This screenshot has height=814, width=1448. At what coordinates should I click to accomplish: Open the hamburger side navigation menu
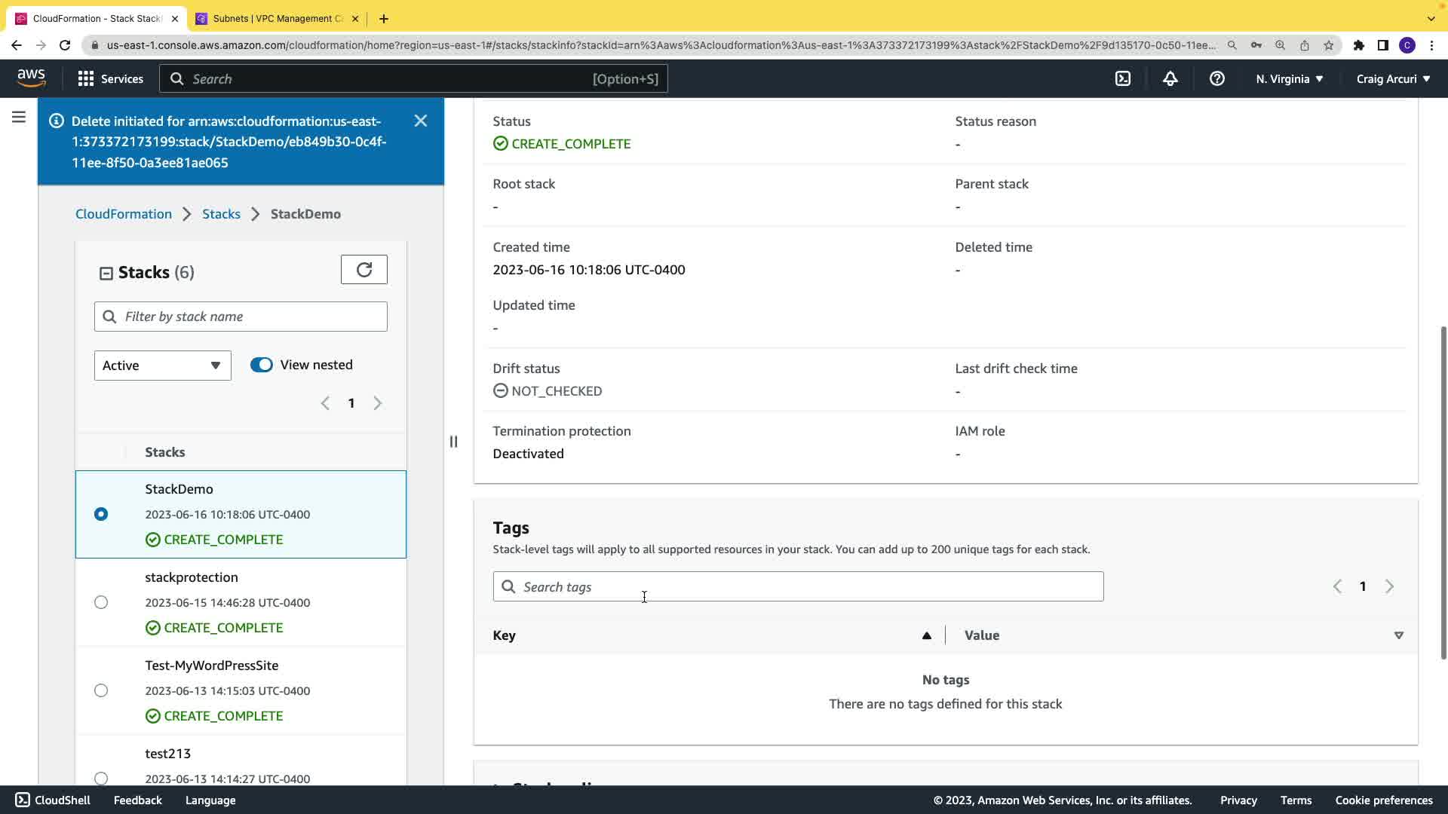coord(19,117)
